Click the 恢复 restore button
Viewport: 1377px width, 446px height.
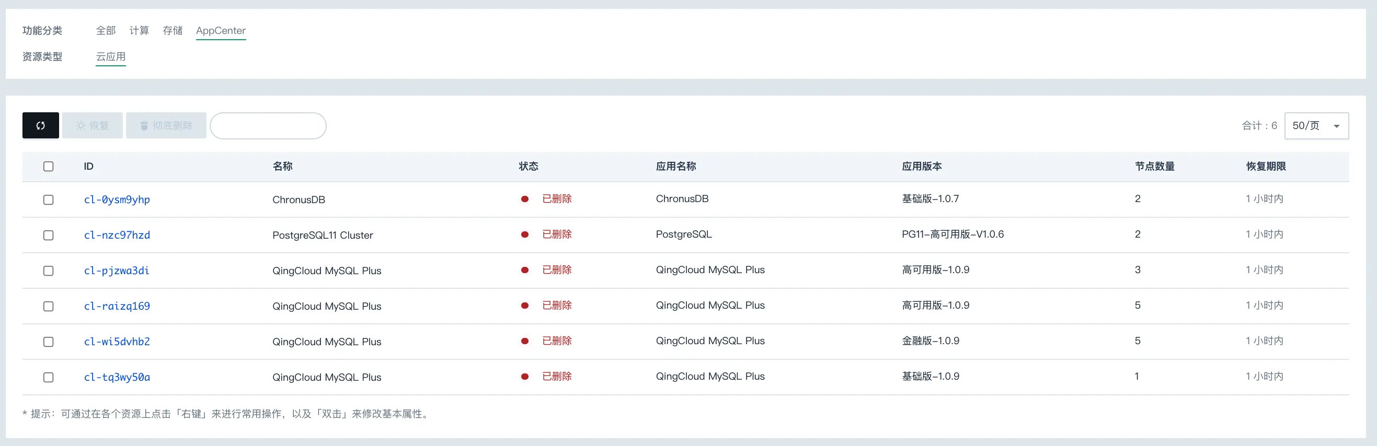click(x=93, y=125)
